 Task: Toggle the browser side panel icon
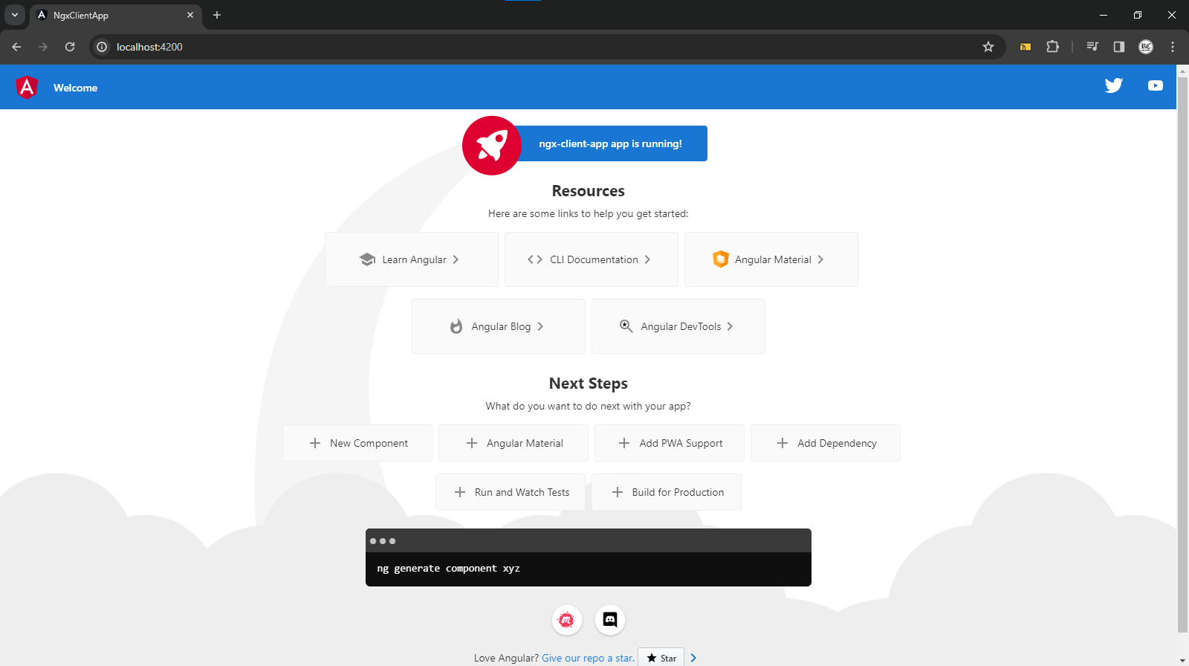point(1118,47)
